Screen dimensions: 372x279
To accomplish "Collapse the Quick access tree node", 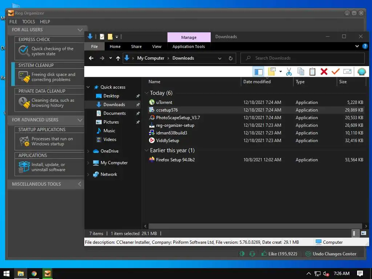I will click(88, 87).
